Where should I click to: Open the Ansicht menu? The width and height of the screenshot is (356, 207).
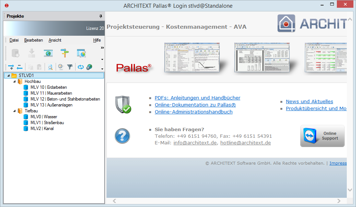[55, 40]
